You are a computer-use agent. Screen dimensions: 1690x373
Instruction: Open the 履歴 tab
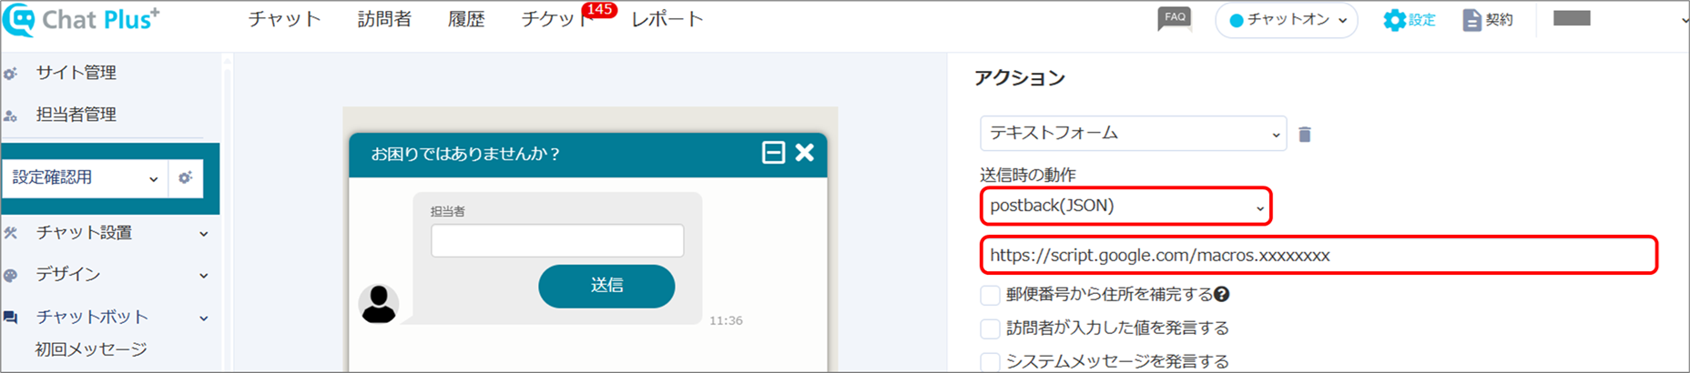pos(466,19)
